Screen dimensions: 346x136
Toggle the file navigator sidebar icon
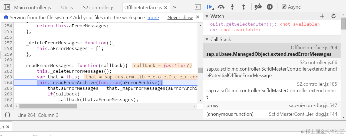7,7
